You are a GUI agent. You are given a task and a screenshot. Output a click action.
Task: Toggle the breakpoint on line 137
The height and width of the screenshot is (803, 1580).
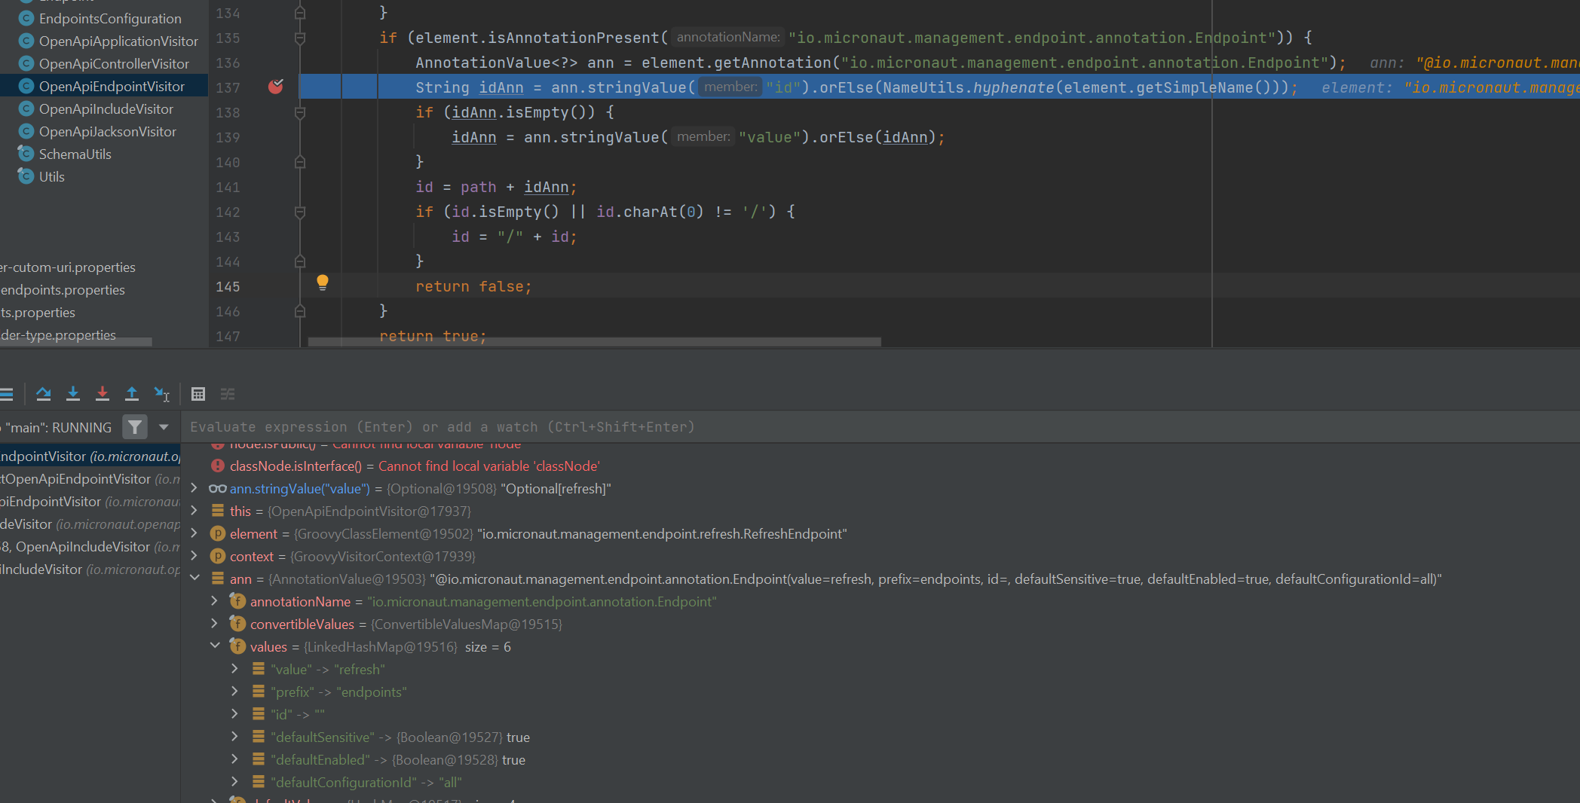[x=276, y=87]
